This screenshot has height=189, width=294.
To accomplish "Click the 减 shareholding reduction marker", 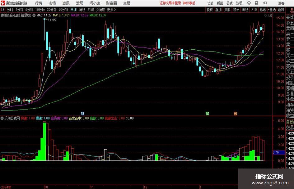I will [207, 113].
